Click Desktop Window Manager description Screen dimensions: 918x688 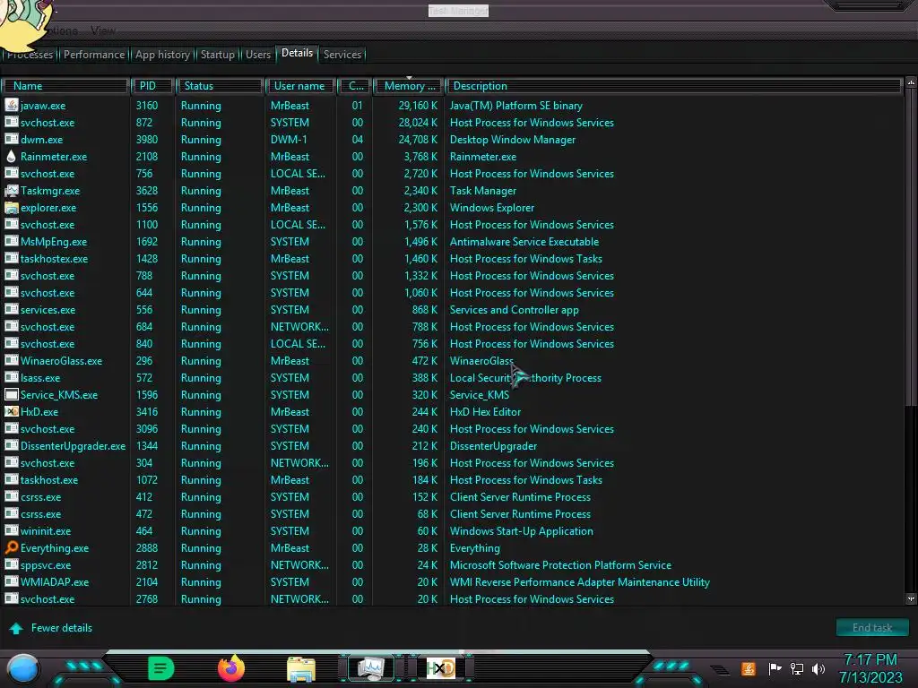click(513, 140)
